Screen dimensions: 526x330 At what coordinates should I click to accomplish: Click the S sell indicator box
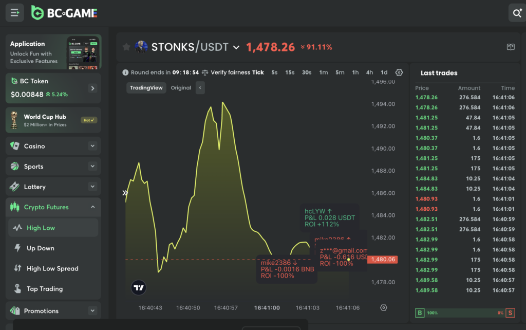tap(510, 313)
